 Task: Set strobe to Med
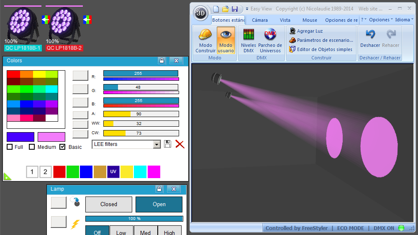pyautogui.click(x=146, y=231)
